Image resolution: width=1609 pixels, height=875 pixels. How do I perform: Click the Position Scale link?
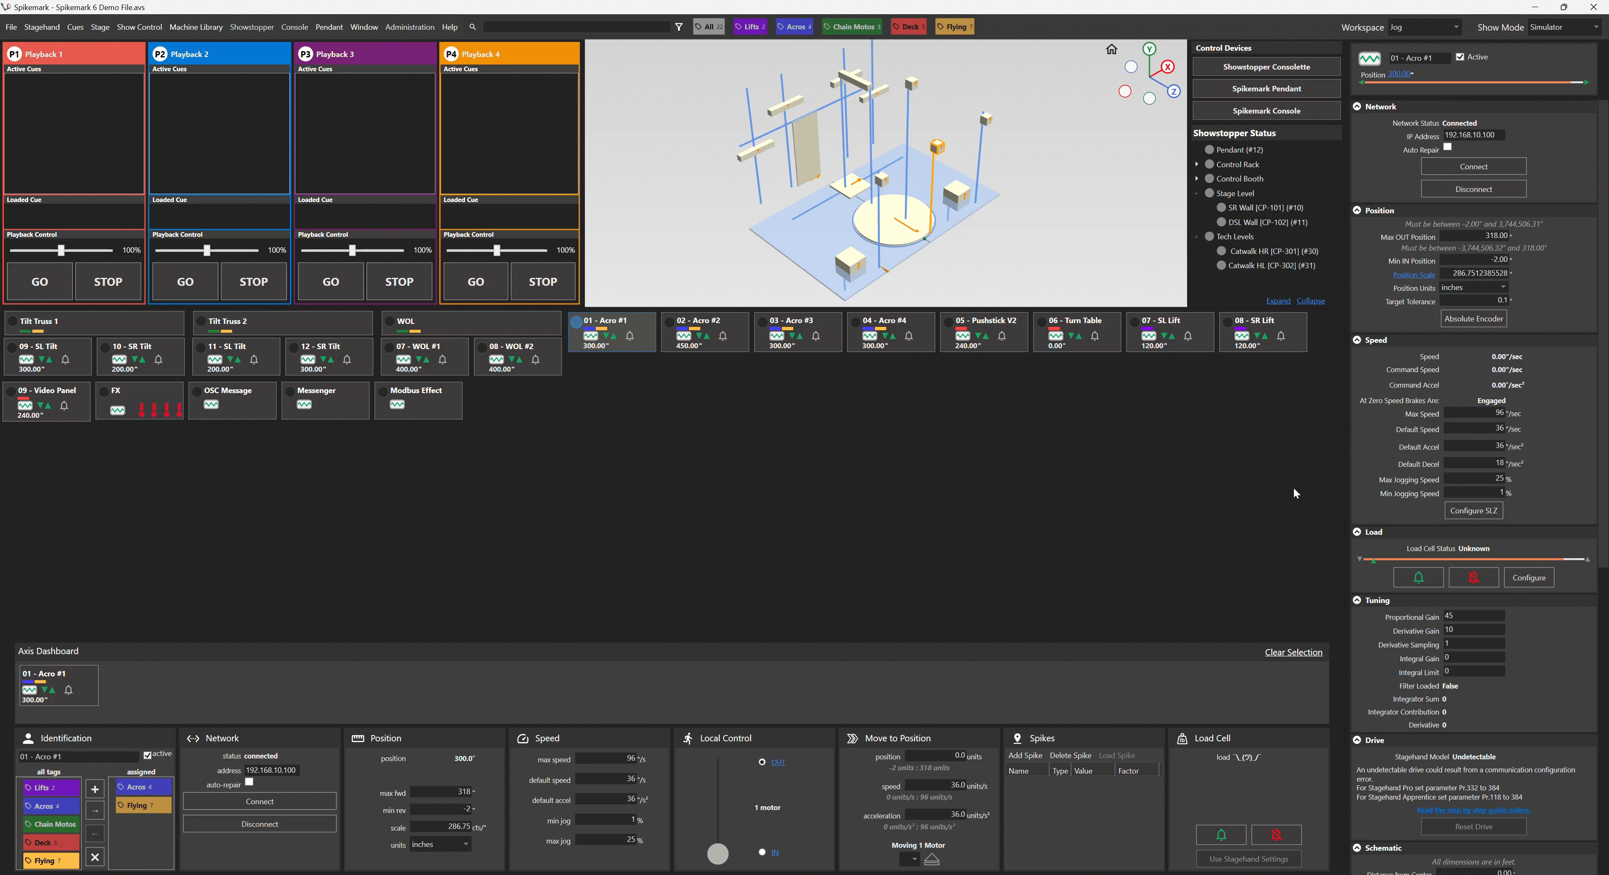point(1414,275)
